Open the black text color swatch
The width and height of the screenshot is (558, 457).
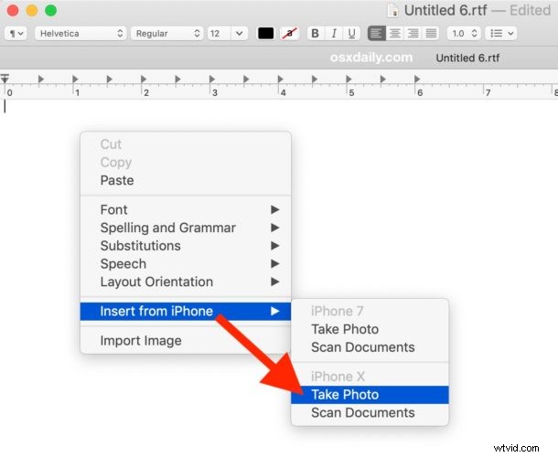pyautogui.click(x=265, y=34)
